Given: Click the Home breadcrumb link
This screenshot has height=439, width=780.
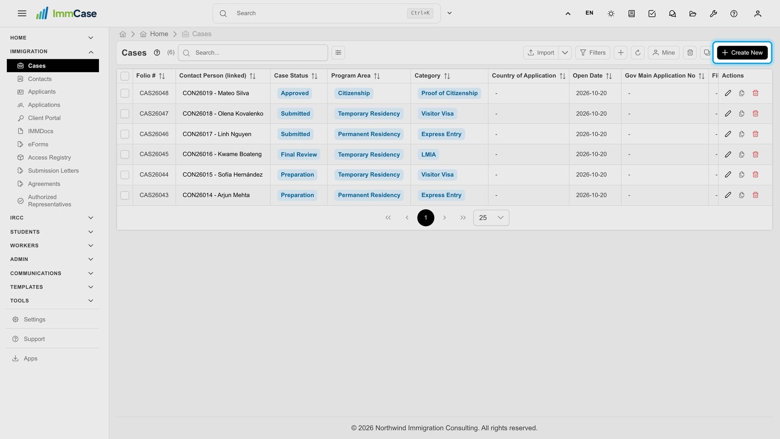Looking at the screenshot, I should 154,34.
